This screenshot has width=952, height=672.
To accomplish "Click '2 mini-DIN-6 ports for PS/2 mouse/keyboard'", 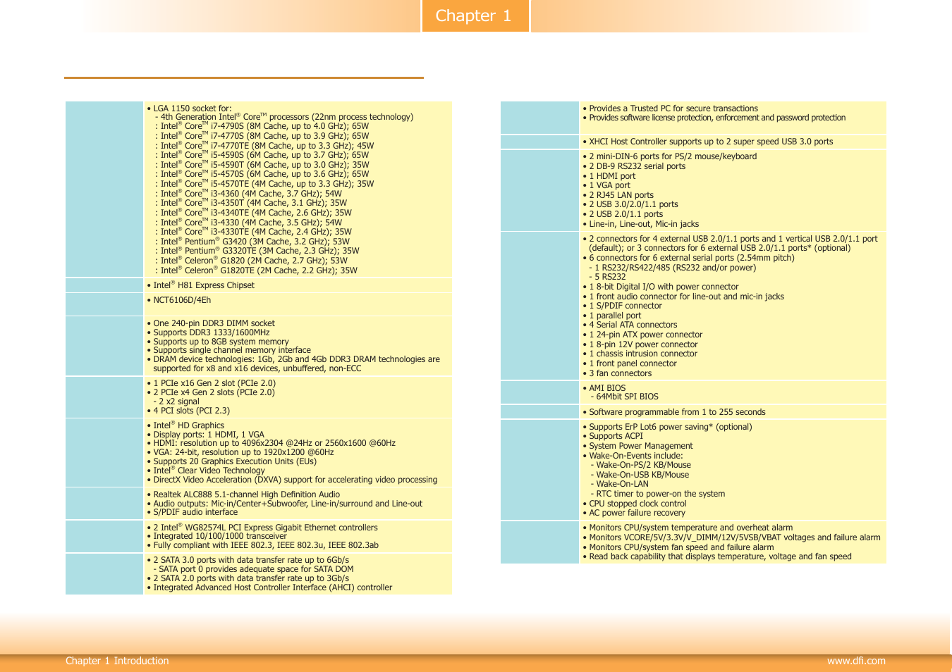I will 669,156.
